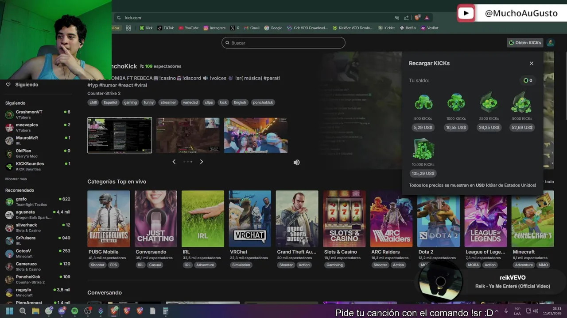The image size is (567, 318).
Task: Click the MOBA tag under League of Legends
Action: coord(474,265)
